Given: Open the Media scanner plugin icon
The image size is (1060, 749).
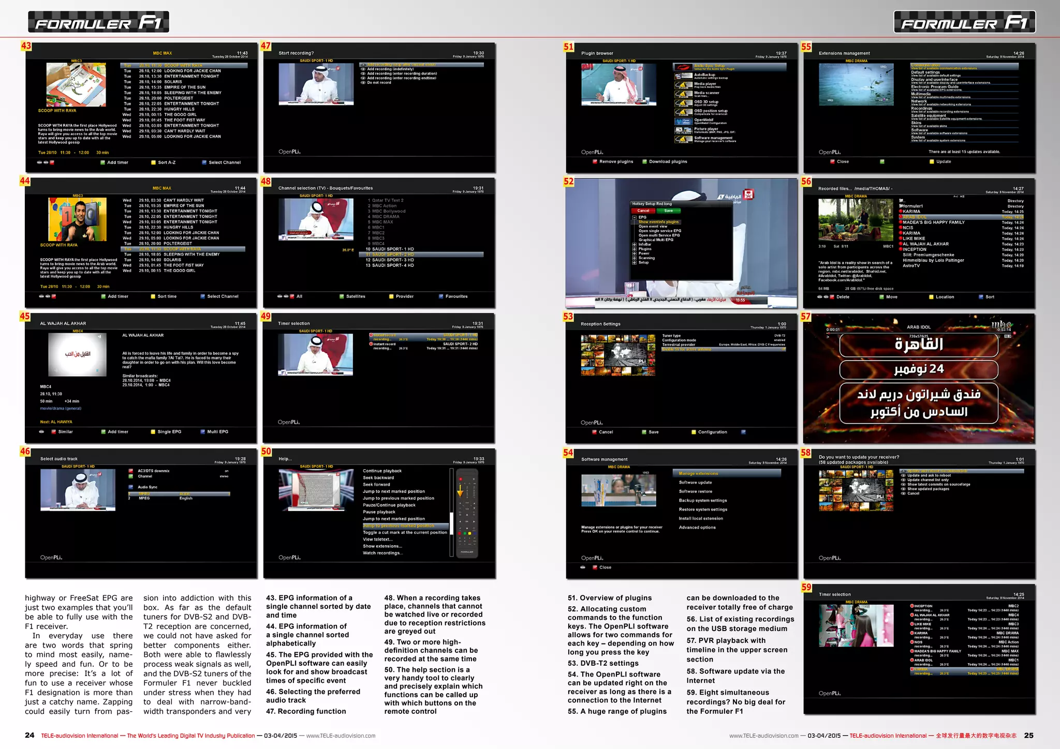Looking at the screenshot, I should click(683, 94).
